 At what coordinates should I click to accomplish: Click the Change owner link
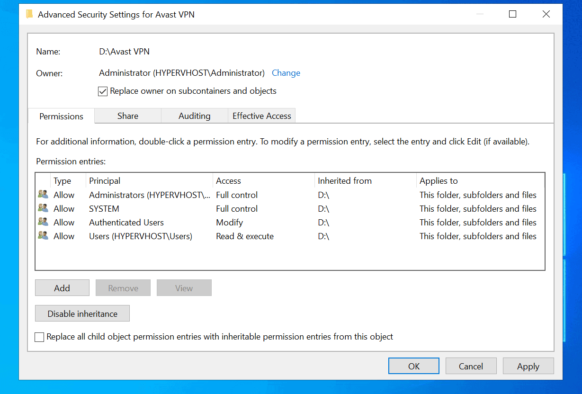pyautogui.click(x=286, y=73)
